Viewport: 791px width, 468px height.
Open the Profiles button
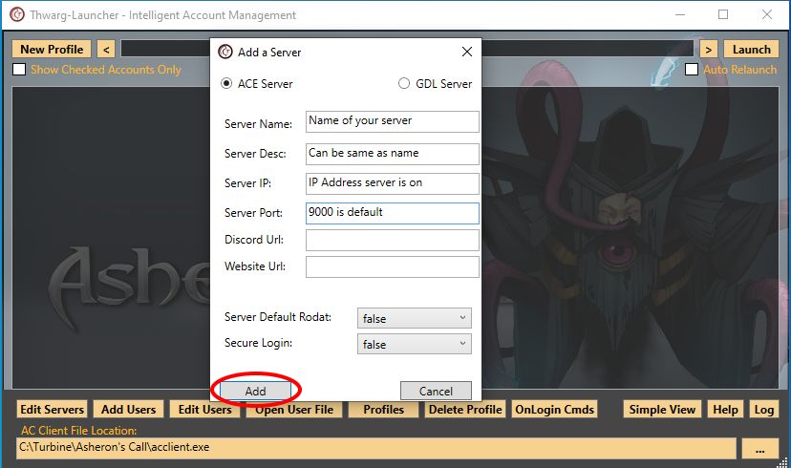[x=383, y=409]
